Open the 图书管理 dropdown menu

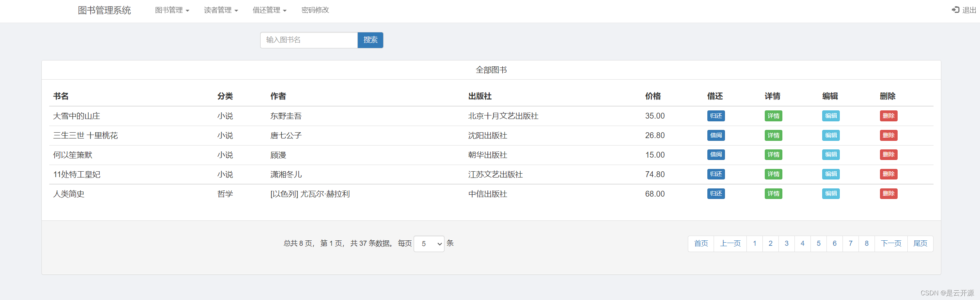tap(172, 10)
